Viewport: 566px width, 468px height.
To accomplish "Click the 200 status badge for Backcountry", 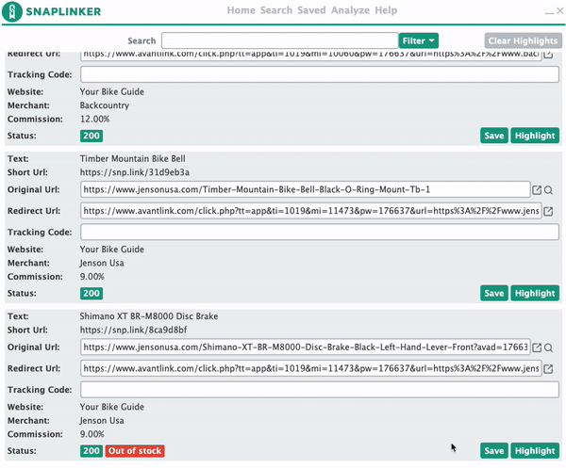I will (x=92, y=136).
